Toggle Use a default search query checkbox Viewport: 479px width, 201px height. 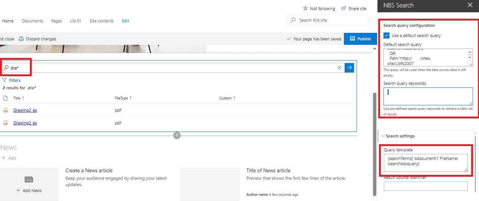pos(386,35)
